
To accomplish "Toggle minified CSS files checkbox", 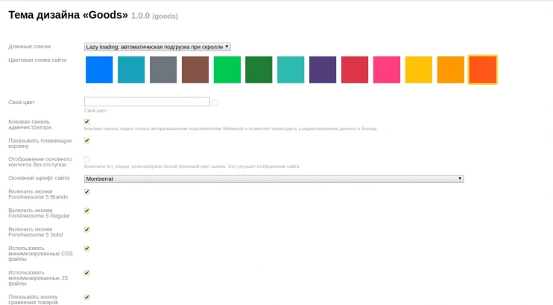I will (87, 248).
